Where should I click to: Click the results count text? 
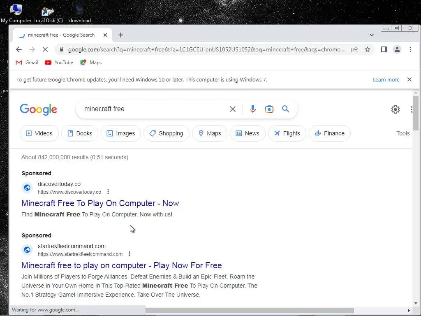[x=75, y=158]
